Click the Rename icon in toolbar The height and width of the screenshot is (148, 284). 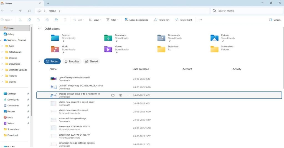(47, 20)
